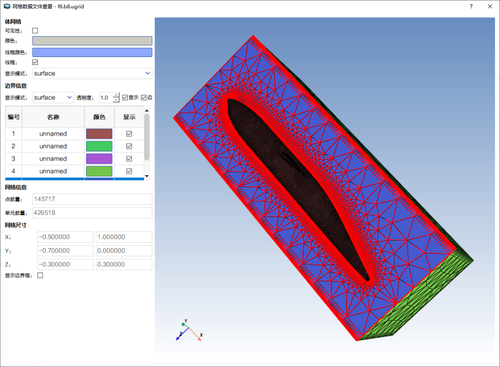The width and height of the screenshot is (500, 367).
Task: Click the 显示 column header
Action: coord(129,117)
